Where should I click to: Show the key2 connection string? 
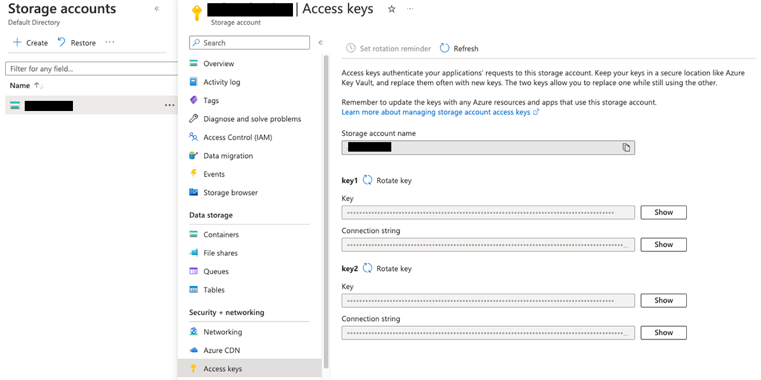point(663,332)
